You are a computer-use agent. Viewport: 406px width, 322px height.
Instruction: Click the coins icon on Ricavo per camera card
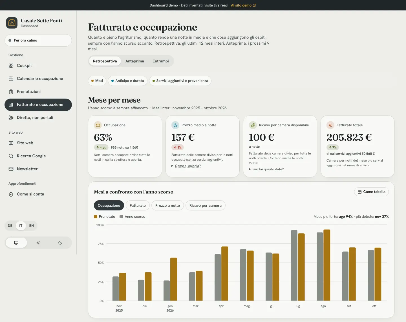point(253,125)
